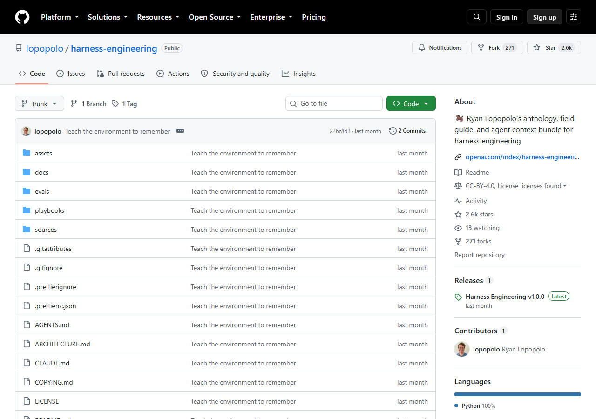Image resolution: width=596 pixels, height=419 pixels.
Task: Open the Security and quality tab
Action: click(235, 74)
